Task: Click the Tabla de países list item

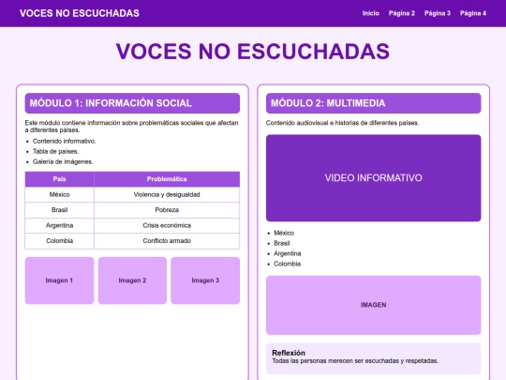Action: [x=55, y=152]
